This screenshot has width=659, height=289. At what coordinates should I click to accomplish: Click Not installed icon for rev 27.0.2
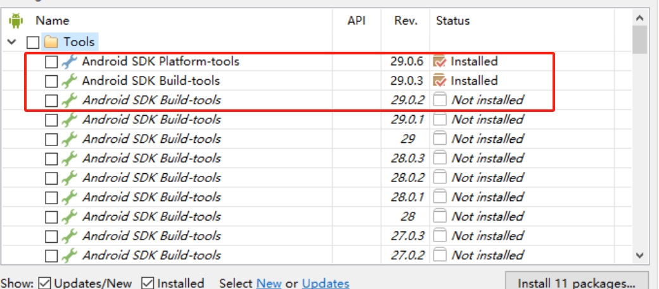click(x=440, y=255)
